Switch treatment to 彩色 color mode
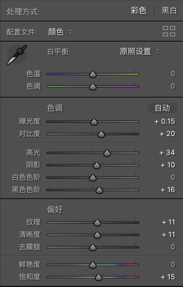 [138, 10]
